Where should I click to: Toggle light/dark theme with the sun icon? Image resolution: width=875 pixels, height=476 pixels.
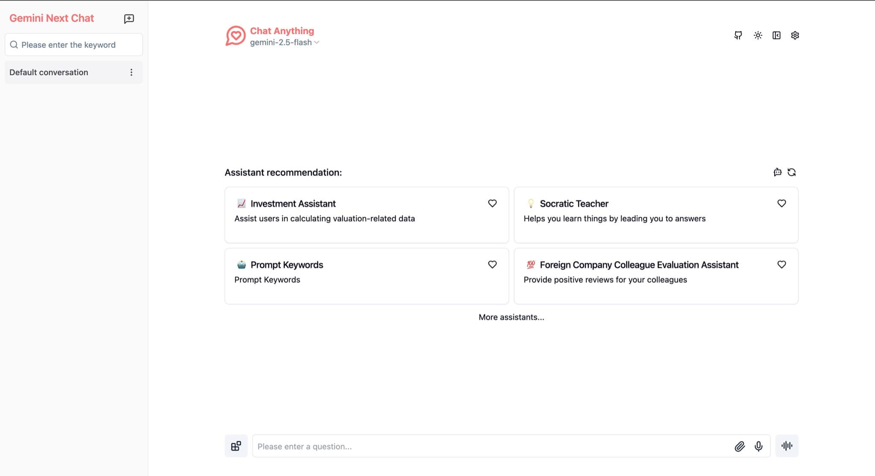tap(758, 35)
